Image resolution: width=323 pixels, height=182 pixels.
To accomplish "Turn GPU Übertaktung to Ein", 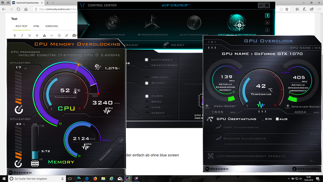I will pos(263,119).
